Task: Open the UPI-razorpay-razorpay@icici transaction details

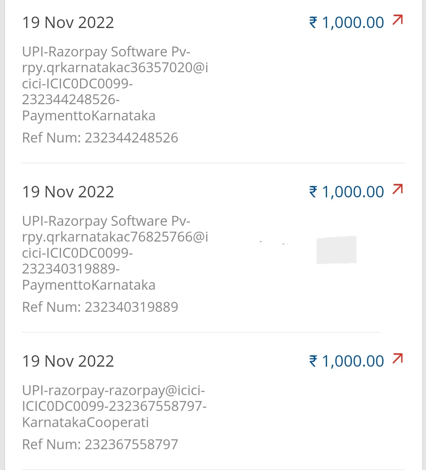Action: point(114,390)
